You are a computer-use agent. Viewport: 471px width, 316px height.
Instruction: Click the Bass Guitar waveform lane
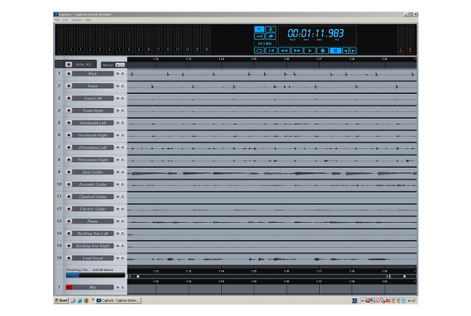pos(272,173)
